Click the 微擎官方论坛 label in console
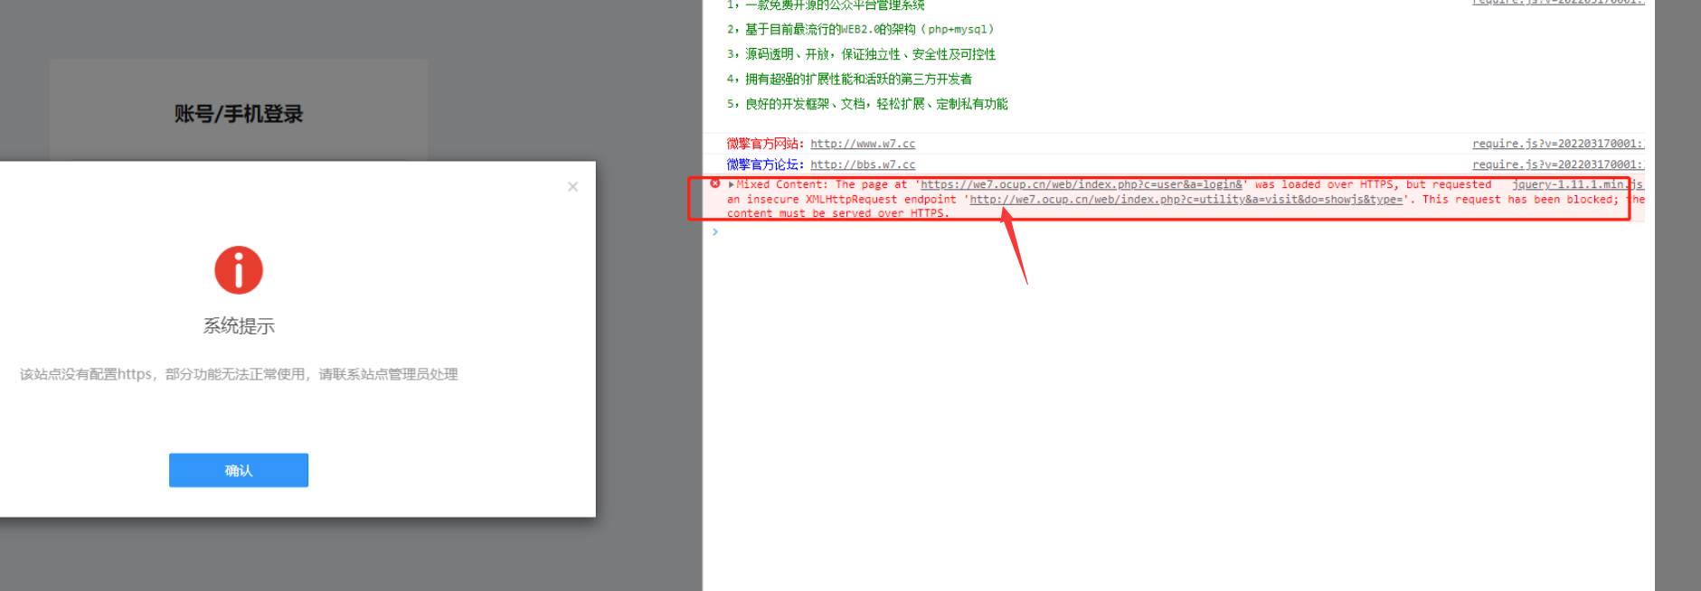 (765, 164)
